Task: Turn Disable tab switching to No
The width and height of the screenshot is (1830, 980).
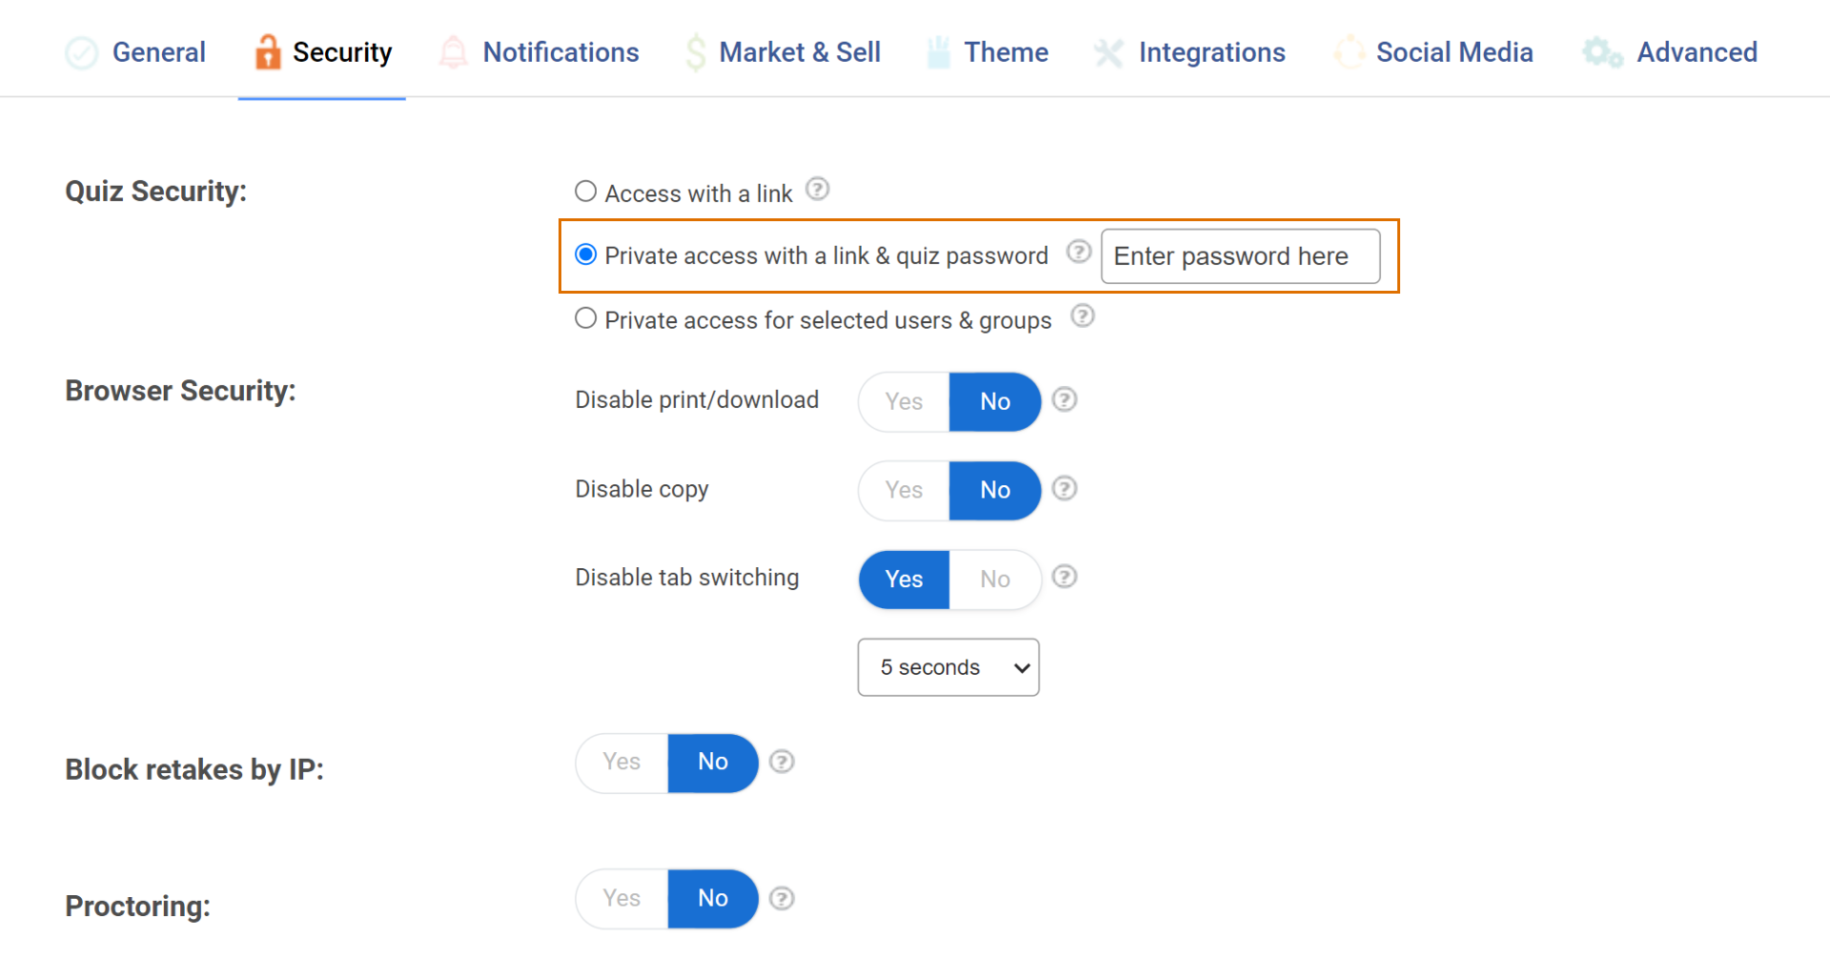Action: pos(994,579)
